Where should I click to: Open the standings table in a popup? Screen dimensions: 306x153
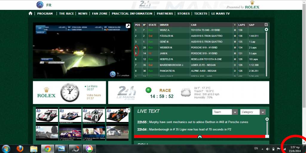(266, 25)
